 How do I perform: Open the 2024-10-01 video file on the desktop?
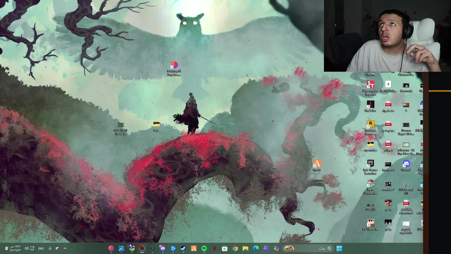[121, 128]
